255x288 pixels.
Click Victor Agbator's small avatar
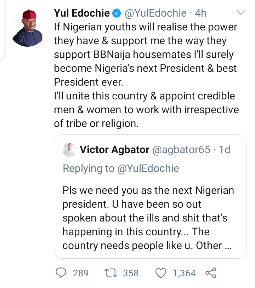click(70, 150)
